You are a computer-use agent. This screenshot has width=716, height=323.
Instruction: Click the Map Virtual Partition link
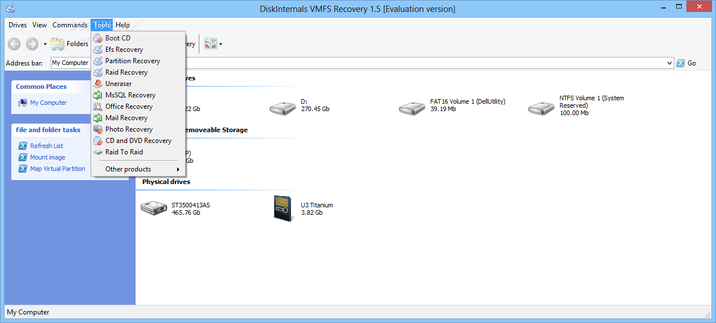coord(58,169)
